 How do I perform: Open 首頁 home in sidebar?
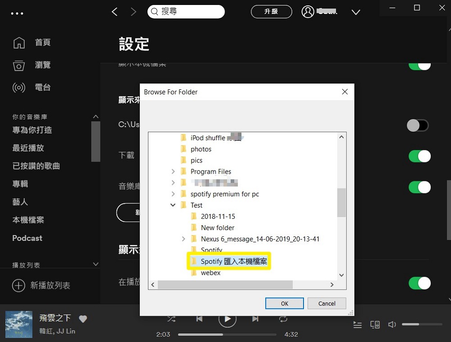(x=42, y=42)
